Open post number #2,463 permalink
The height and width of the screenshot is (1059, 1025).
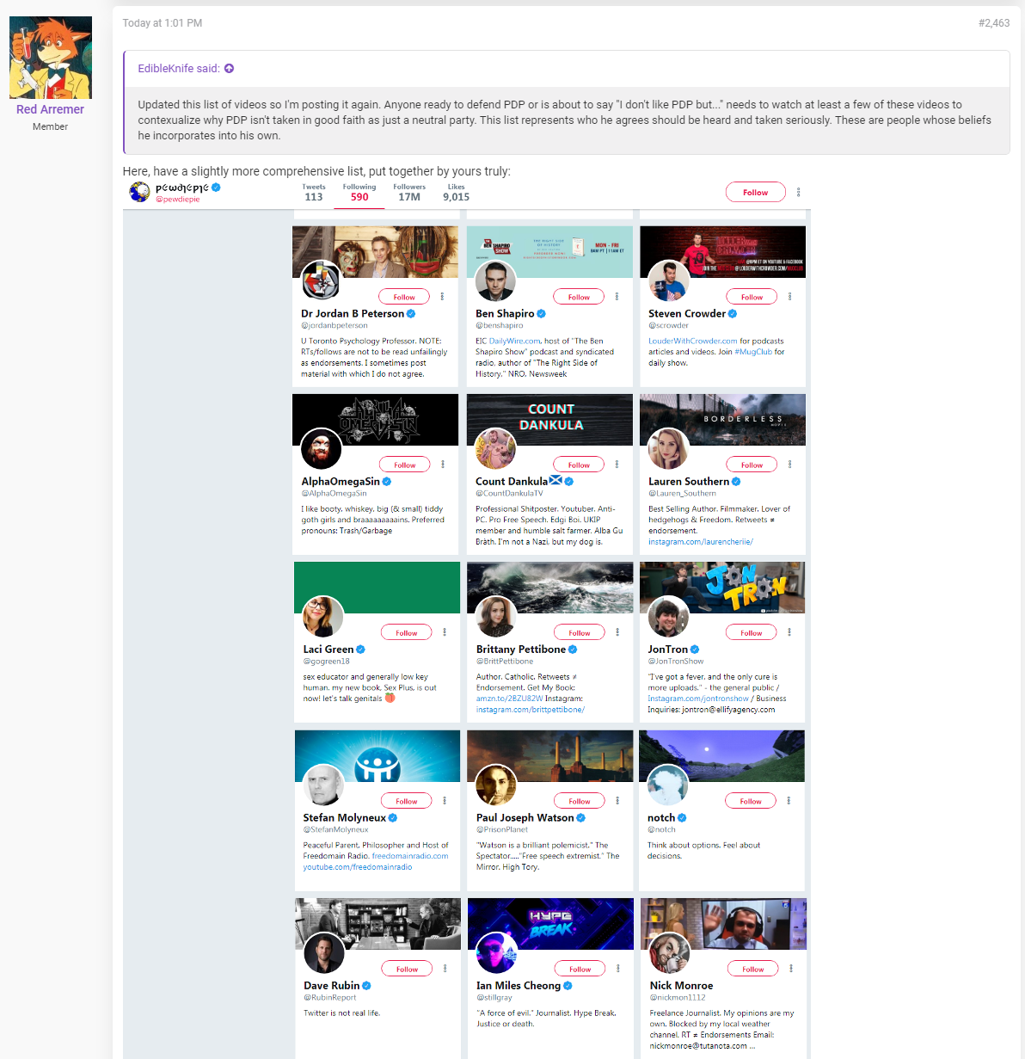tap(994, 23)
